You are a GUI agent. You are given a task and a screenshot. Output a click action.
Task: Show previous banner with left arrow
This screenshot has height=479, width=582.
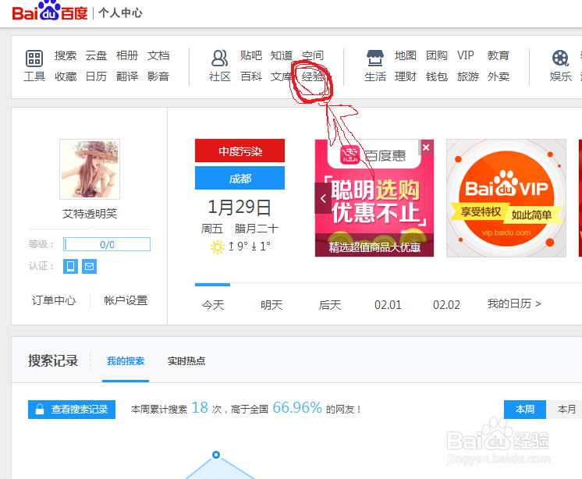[x=323, y=198]
